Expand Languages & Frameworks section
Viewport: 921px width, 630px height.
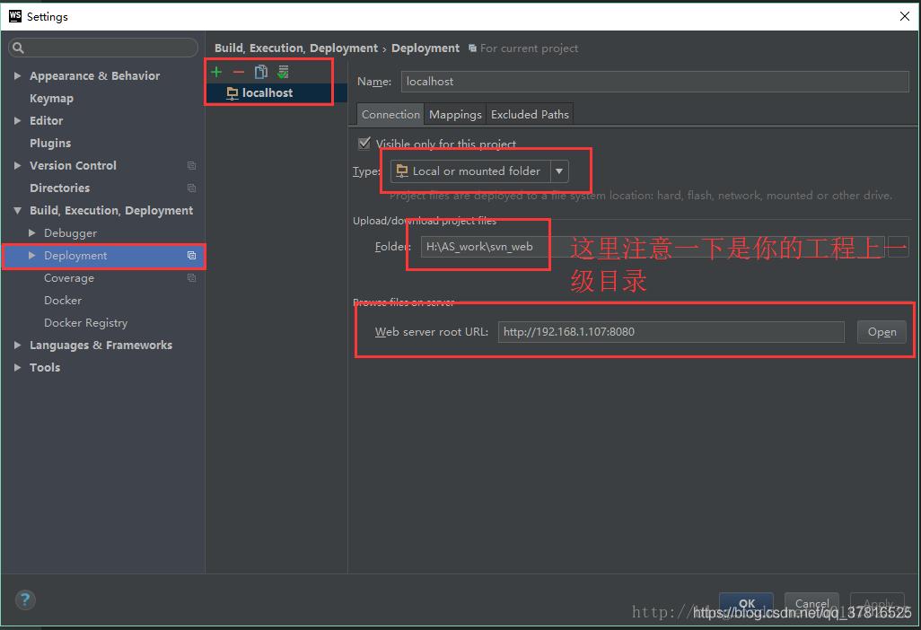click(x=18, y=346)
